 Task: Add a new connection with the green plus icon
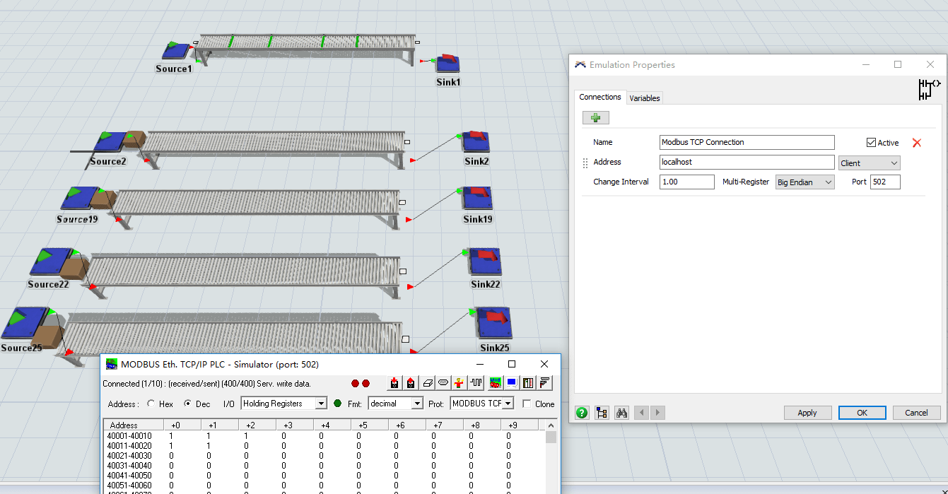595,117
